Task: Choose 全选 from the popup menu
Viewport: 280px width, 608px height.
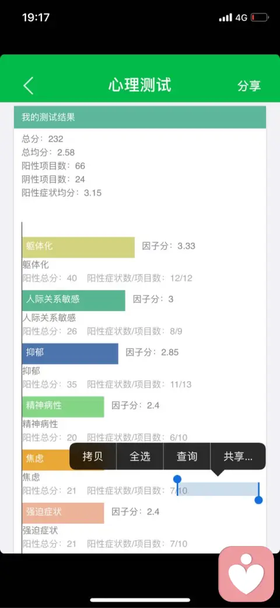Action: (140, 457)
